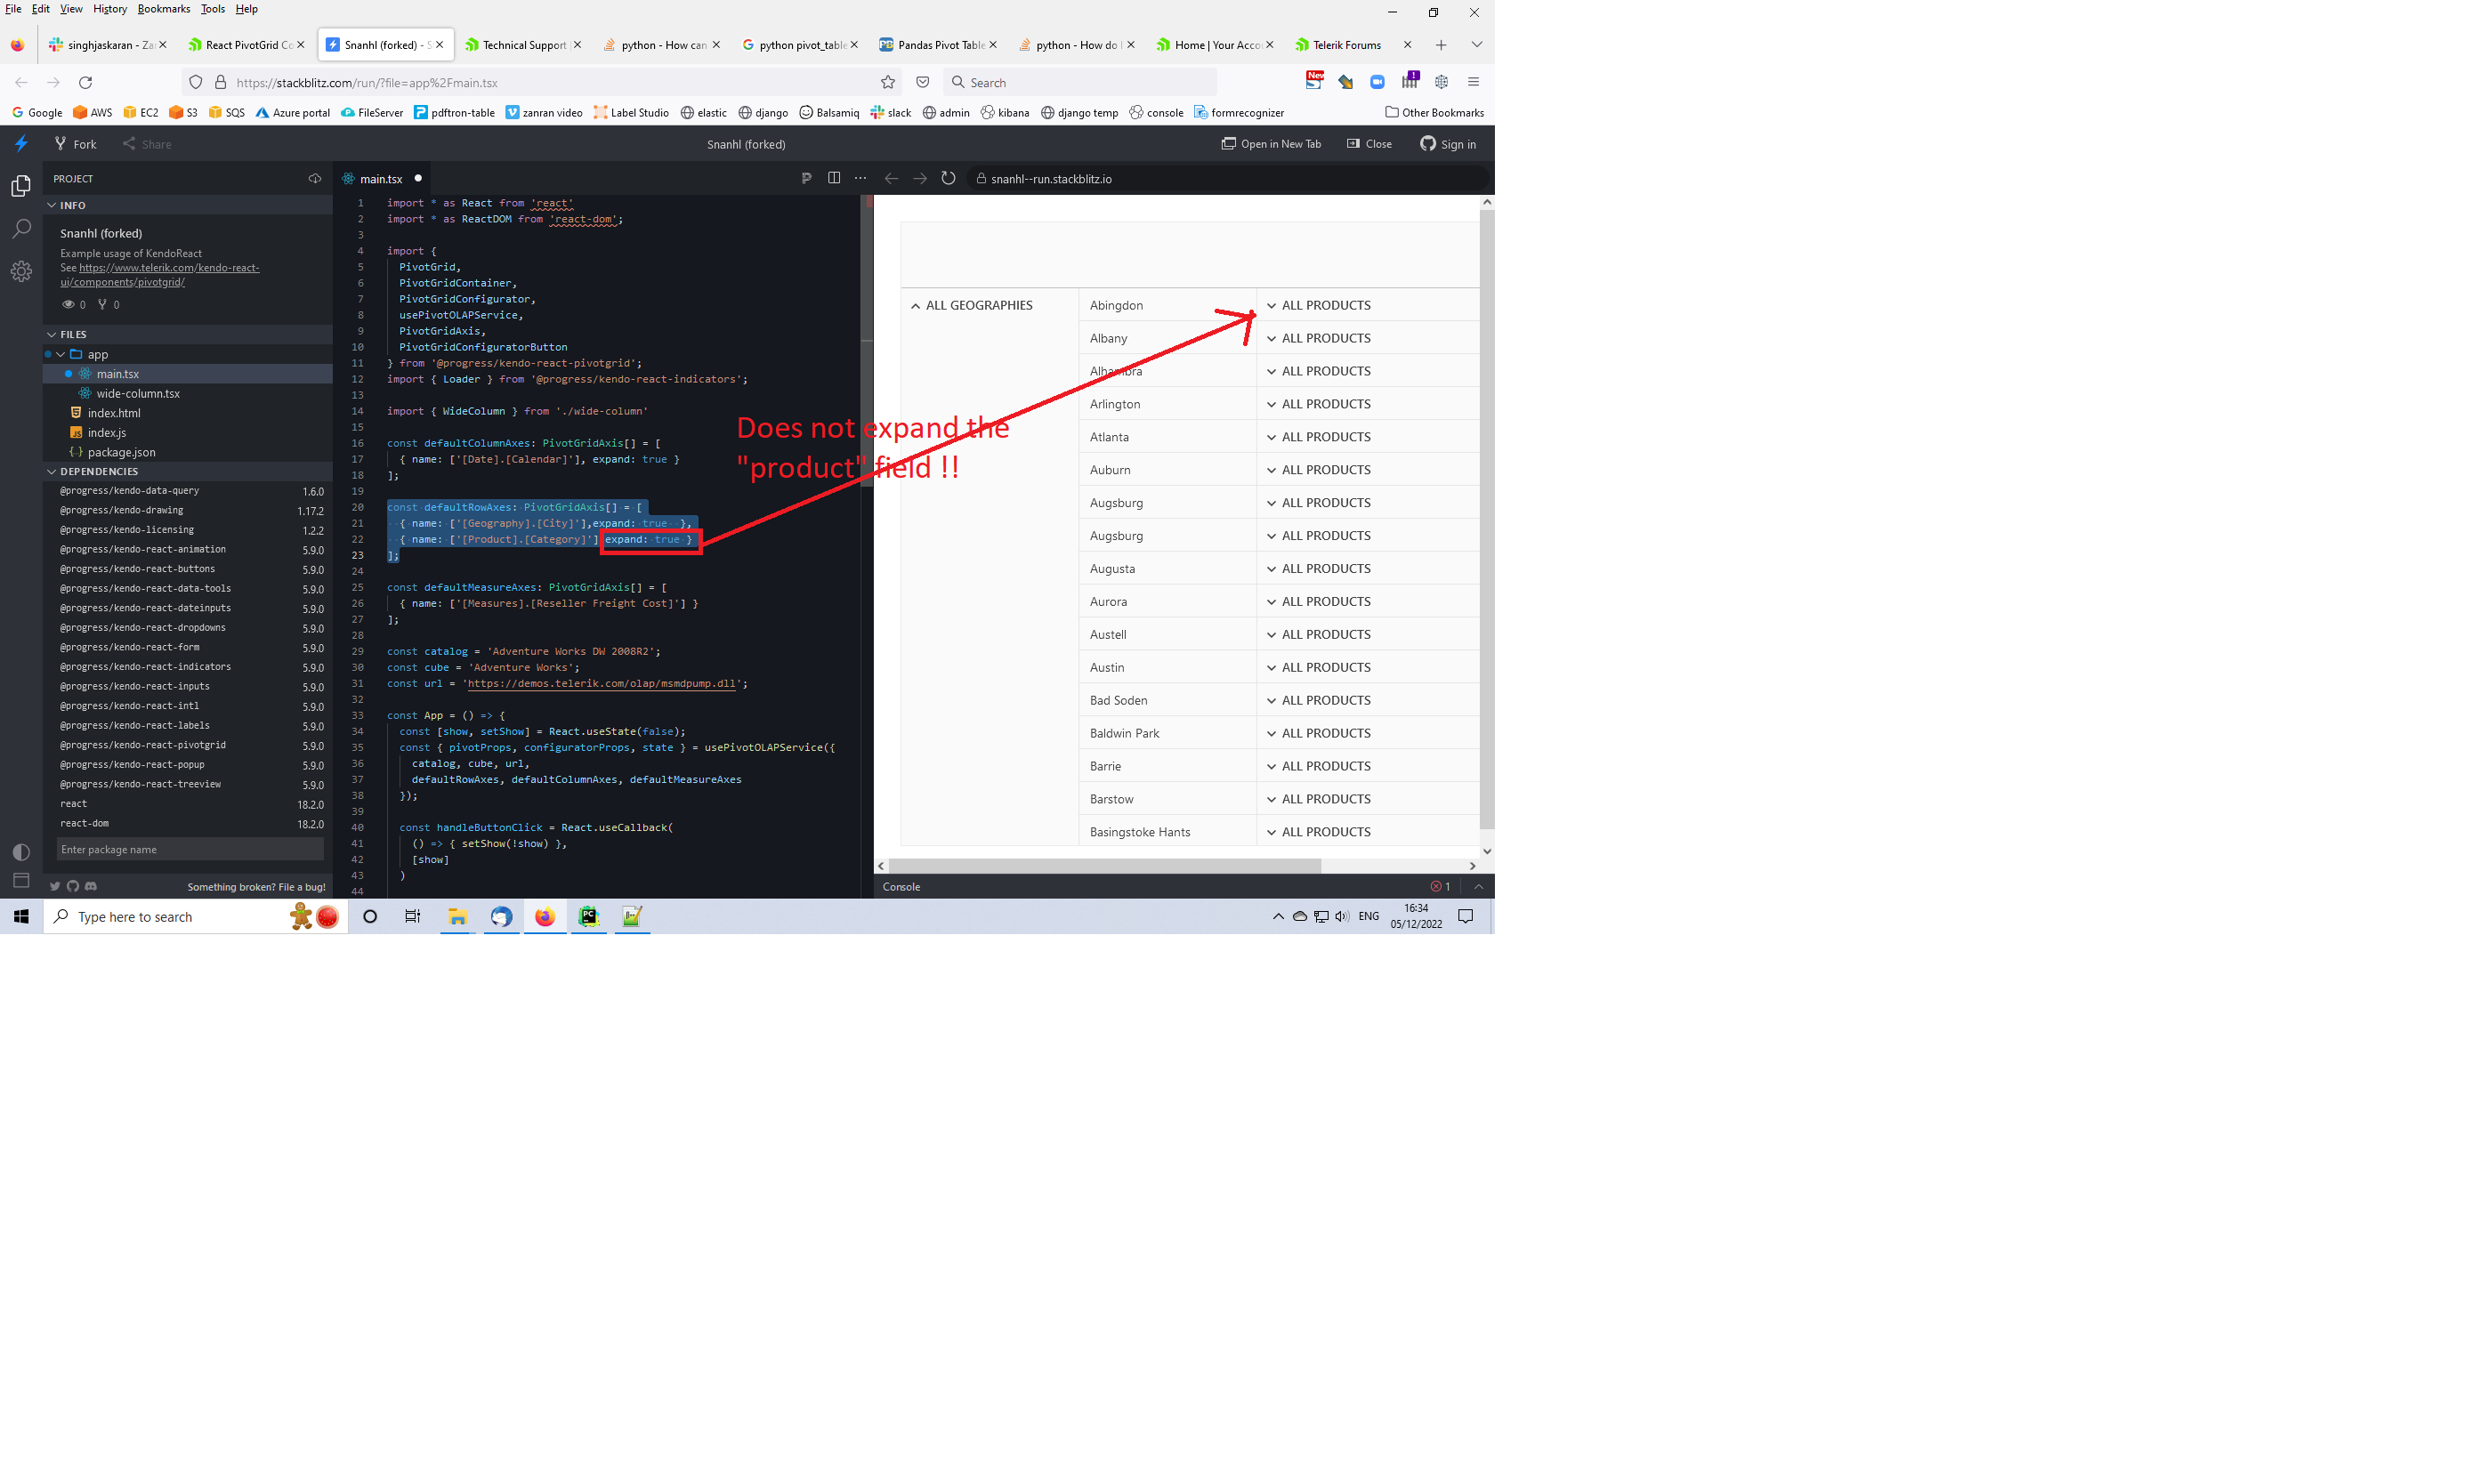Open the editor more options ellipsis
The image size is (2472, 1484).
(x=860, y=178)
